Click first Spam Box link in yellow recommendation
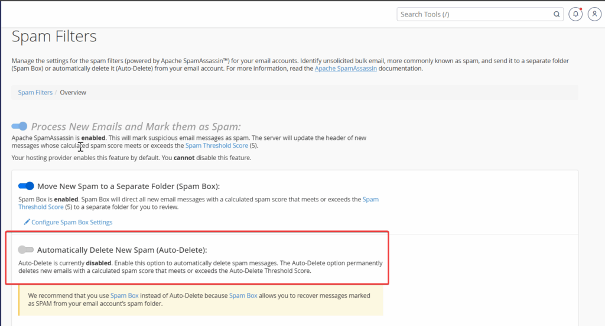The height and width of the screenshot is (326, 605). point(125,295)
